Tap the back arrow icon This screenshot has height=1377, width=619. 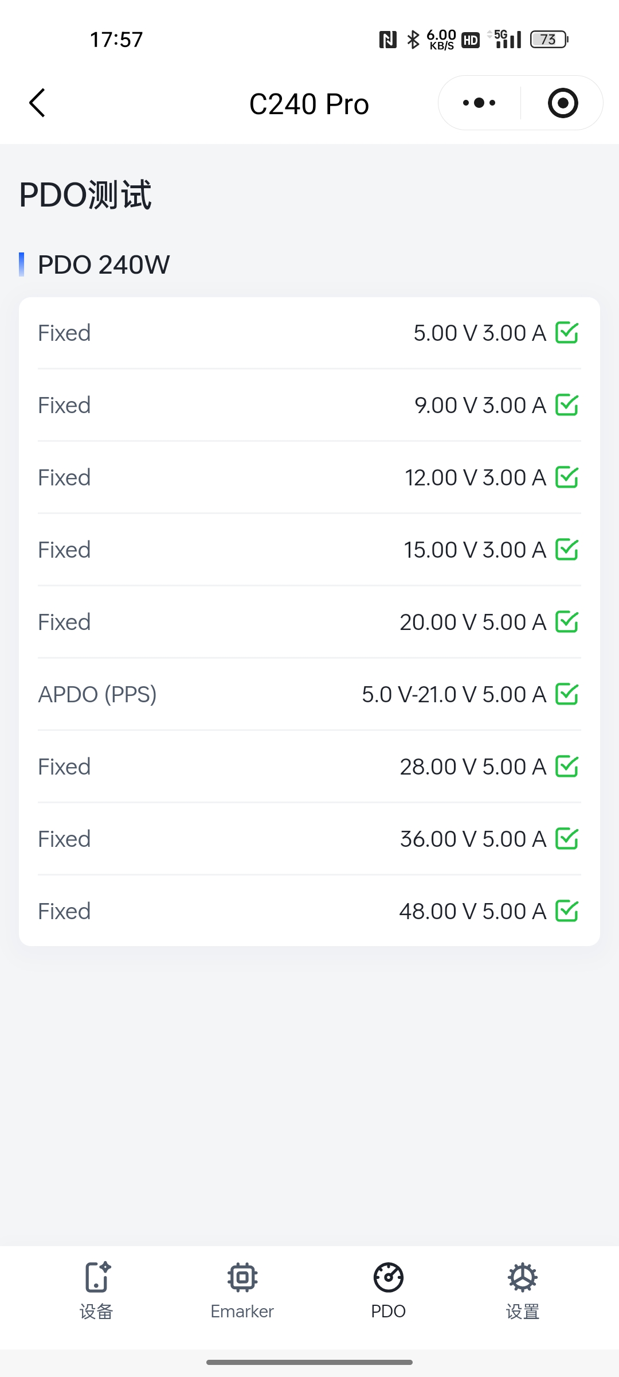coord(38,103)
